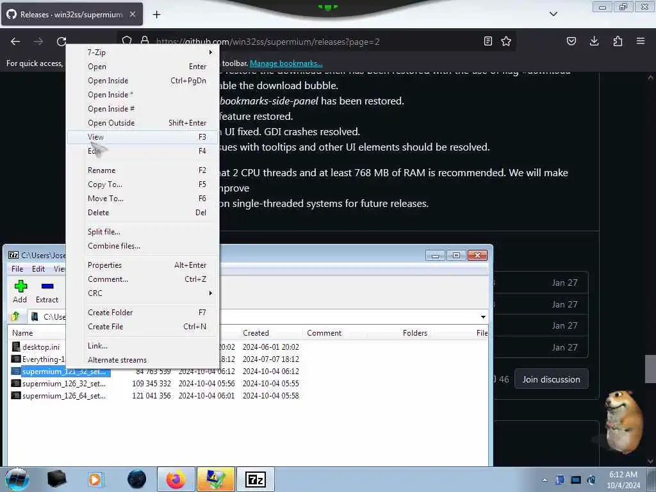Click the Join discussion button
The height and width of the screenshot is (492, 656).
[551, 379]
